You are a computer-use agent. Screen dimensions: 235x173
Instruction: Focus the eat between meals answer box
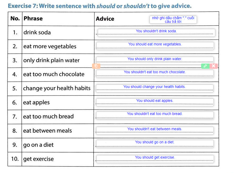(155, 130)
